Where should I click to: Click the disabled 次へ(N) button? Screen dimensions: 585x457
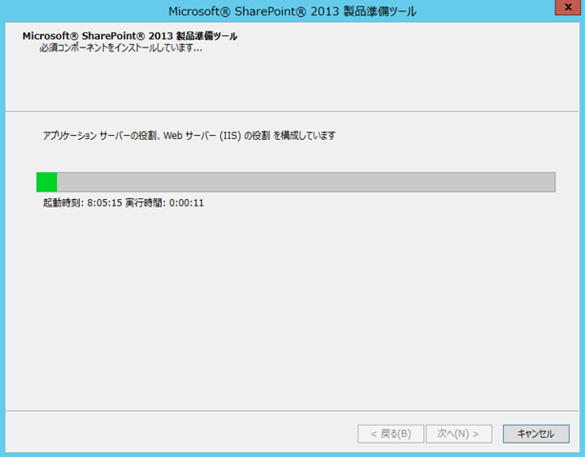459,433
